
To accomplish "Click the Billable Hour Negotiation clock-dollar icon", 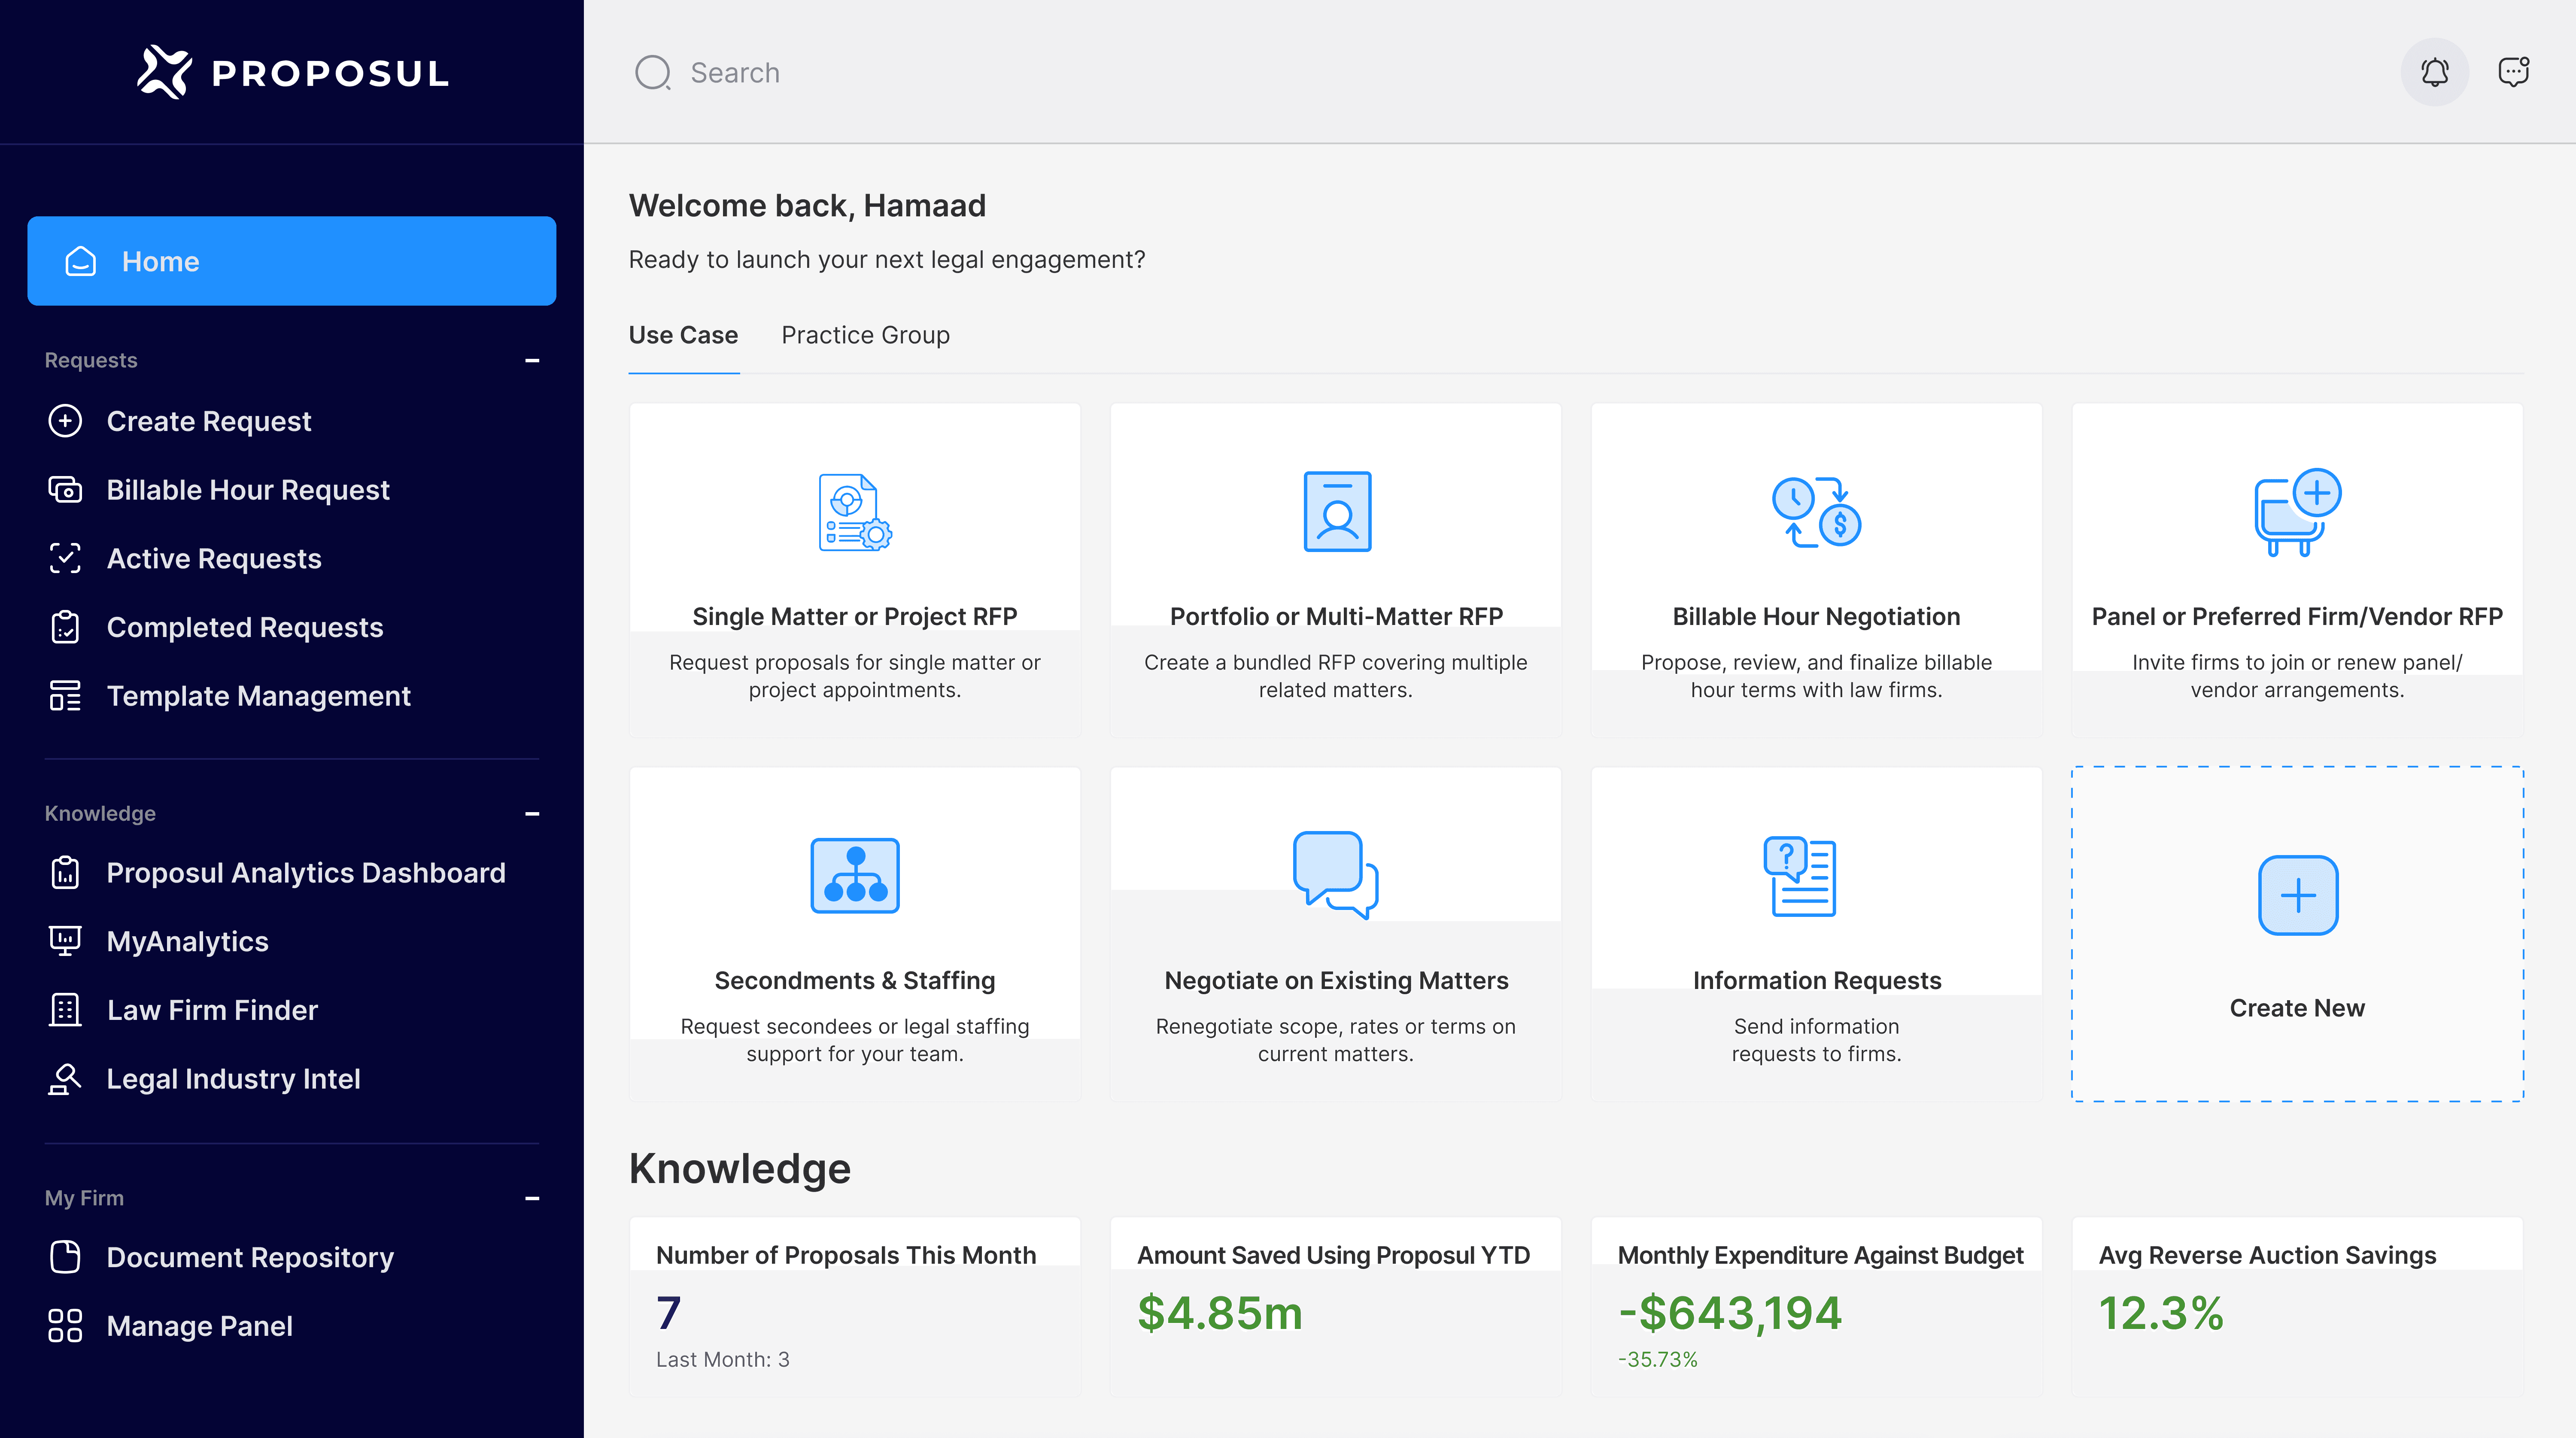I will [1816, 512].
